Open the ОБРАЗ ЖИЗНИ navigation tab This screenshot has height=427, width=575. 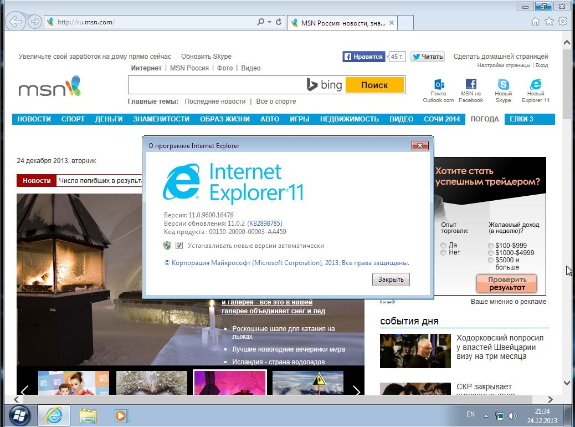point(225,119)
